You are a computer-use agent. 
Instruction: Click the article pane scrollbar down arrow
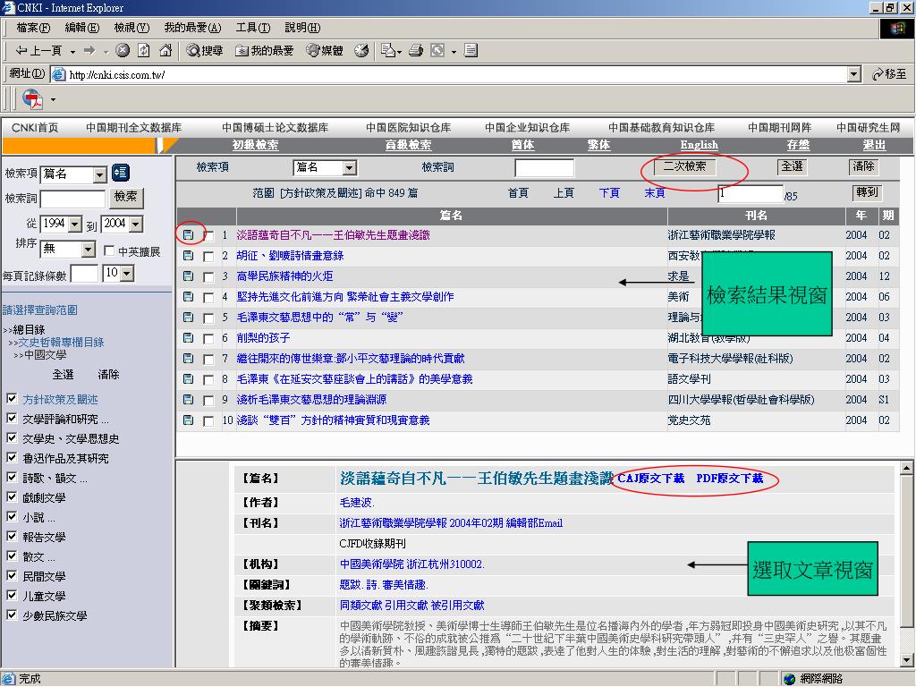pyautogui.click(x=906, y=660)
